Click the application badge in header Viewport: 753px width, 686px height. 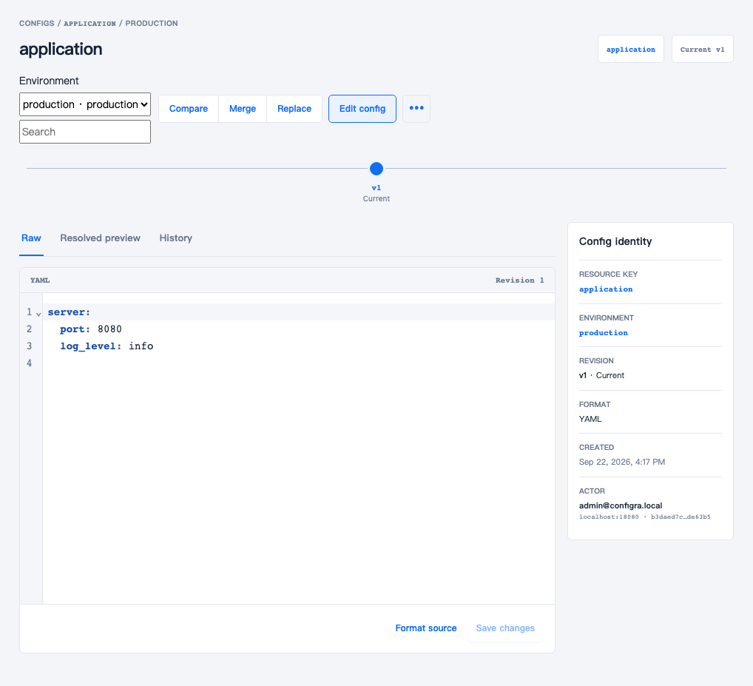point(630,49)
